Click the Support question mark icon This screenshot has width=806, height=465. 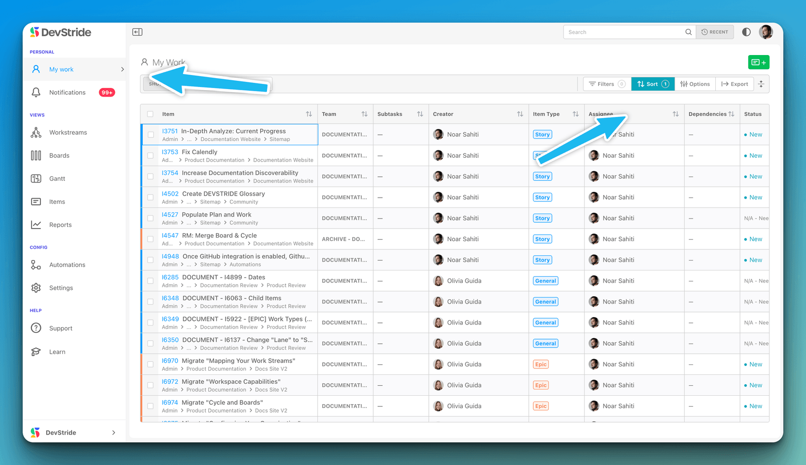[x=36, y=328]
